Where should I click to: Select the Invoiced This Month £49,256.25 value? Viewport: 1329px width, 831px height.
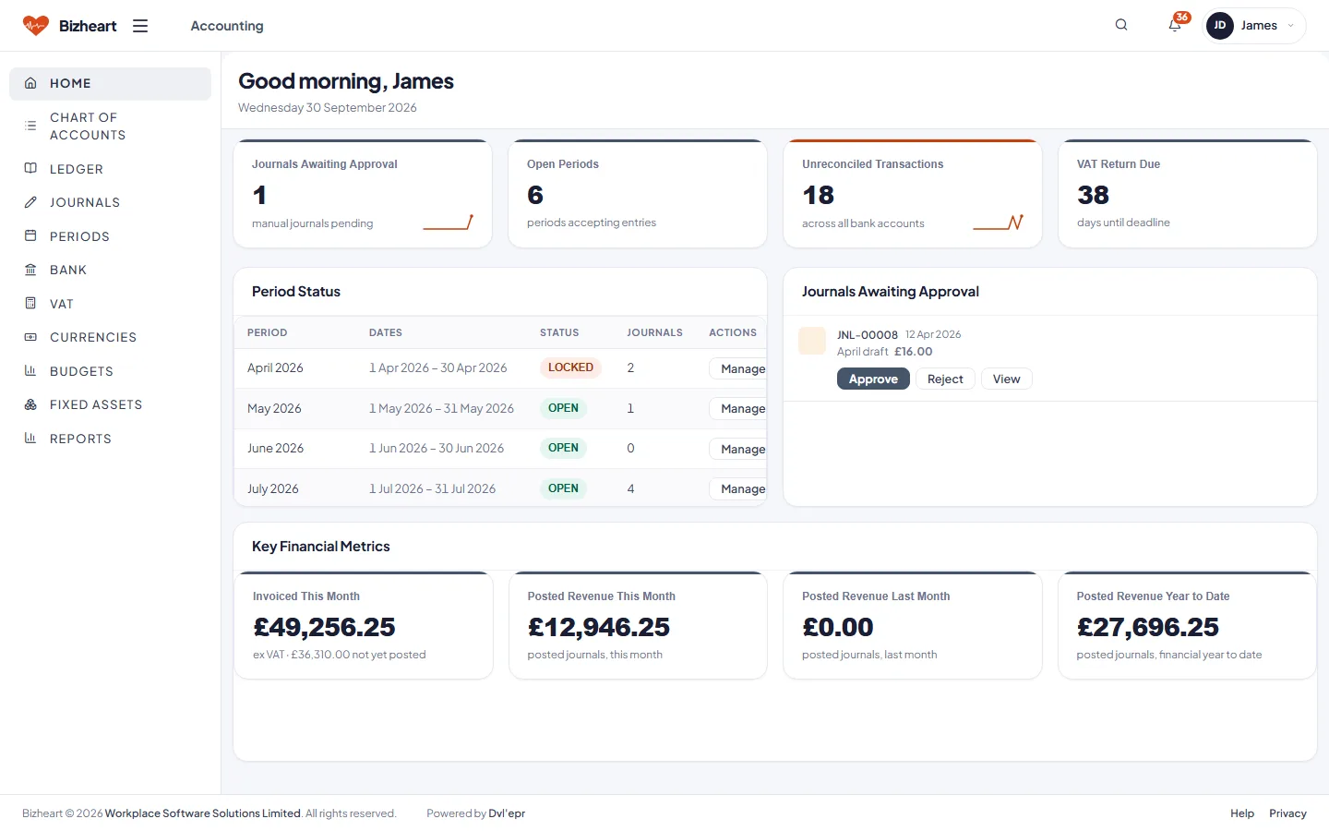click(x=324, y=627)
